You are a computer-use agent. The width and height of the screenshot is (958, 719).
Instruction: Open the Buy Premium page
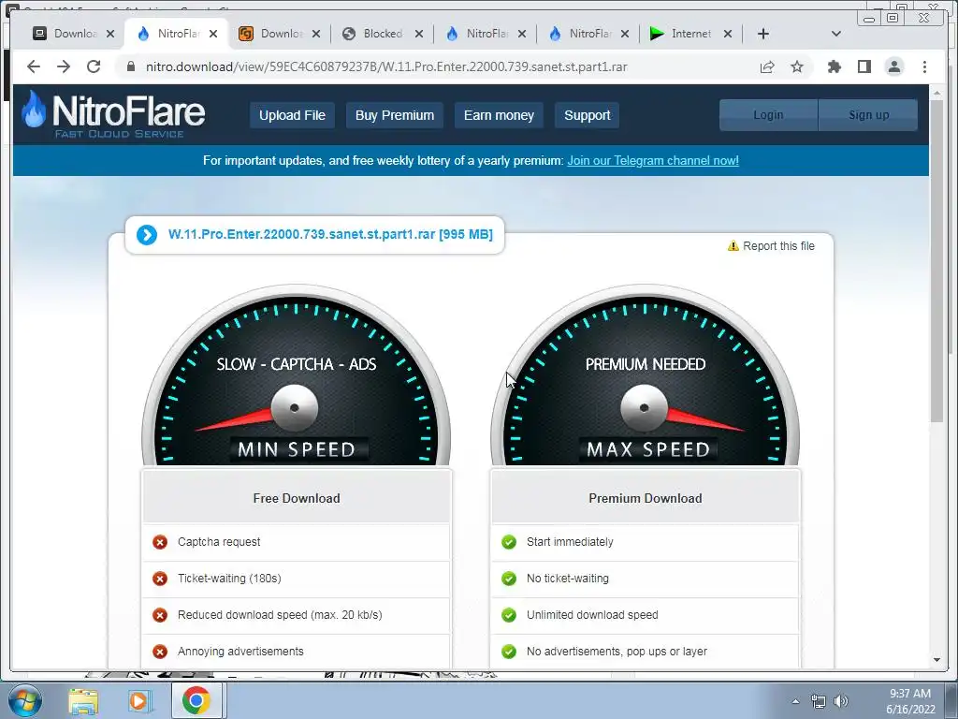pos(395,115)
